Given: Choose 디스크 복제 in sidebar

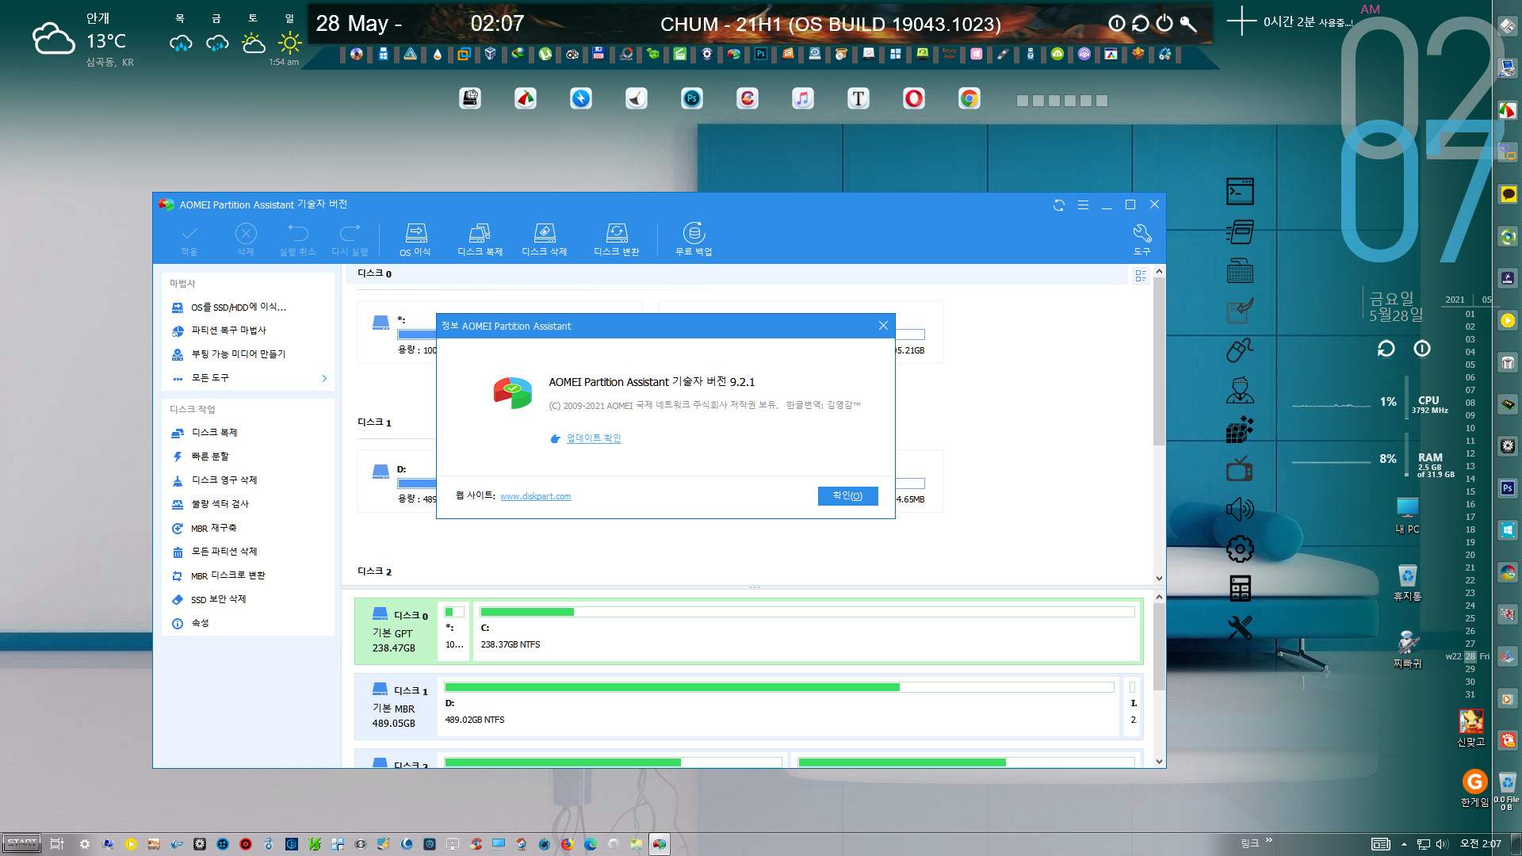Looking at the screenshot, I should (x=214, y=433).
